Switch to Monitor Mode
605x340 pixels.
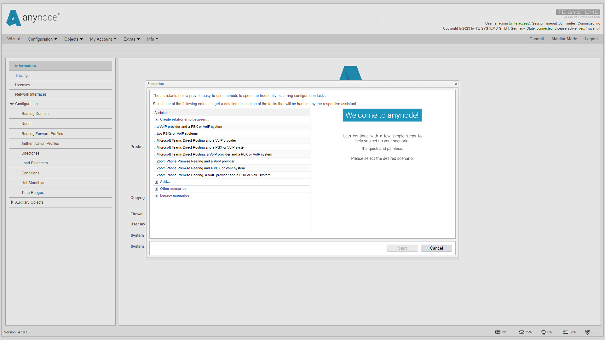[x=564, y=39]
